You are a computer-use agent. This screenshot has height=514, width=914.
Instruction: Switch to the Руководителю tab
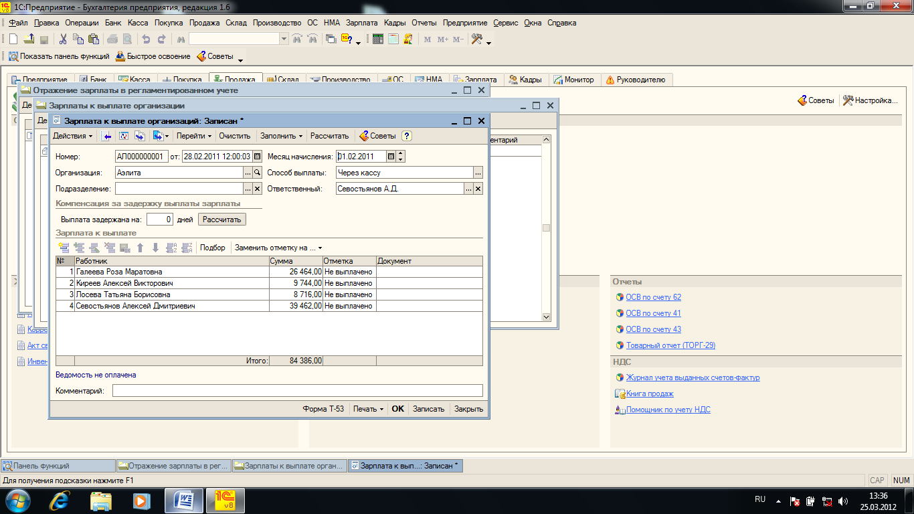(636, 80)
